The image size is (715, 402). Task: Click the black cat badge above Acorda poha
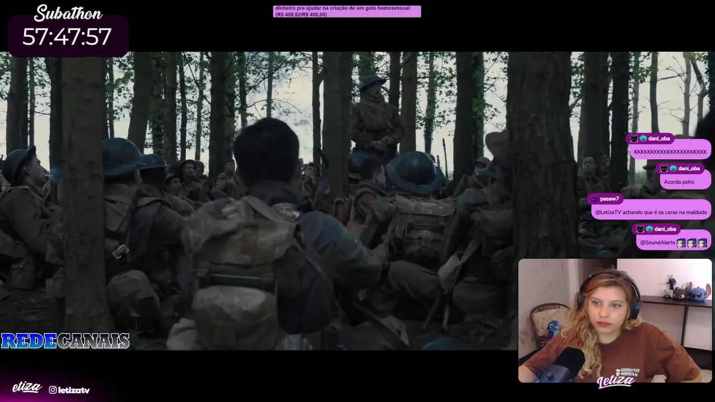click(664, 169)
